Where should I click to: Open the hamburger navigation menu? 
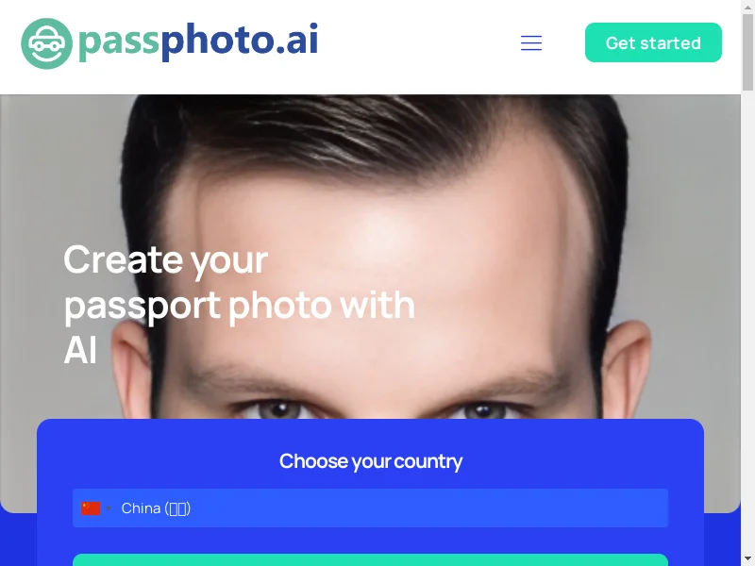click(531, 42)
